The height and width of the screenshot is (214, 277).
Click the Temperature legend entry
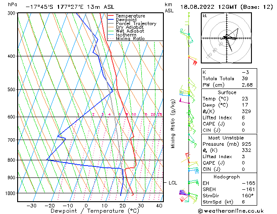[130, 16]
